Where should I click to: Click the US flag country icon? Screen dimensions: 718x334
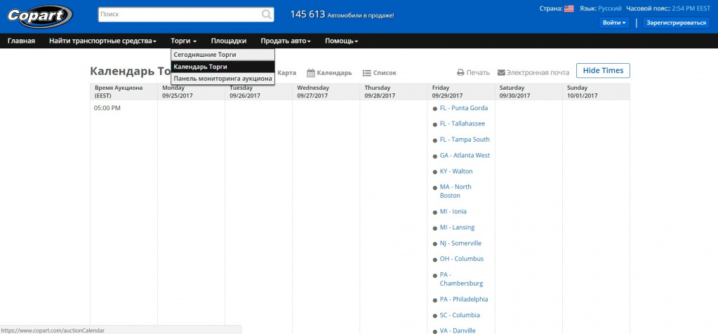point(569,8)
